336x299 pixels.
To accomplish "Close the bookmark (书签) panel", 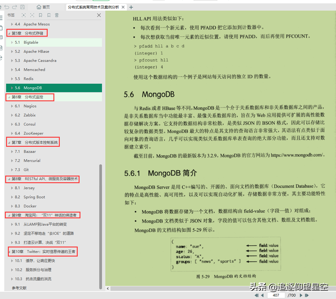I will click(x=99, y=15).
